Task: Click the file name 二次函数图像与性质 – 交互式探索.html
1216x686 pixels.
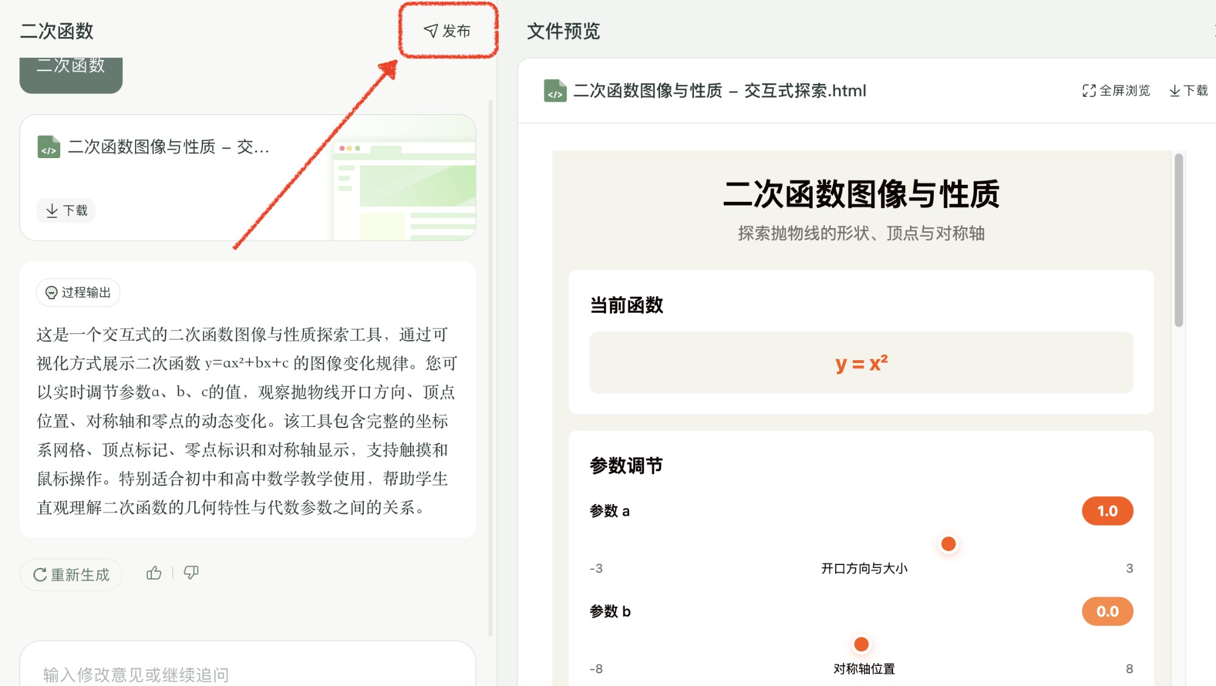Action: [720, 91]
